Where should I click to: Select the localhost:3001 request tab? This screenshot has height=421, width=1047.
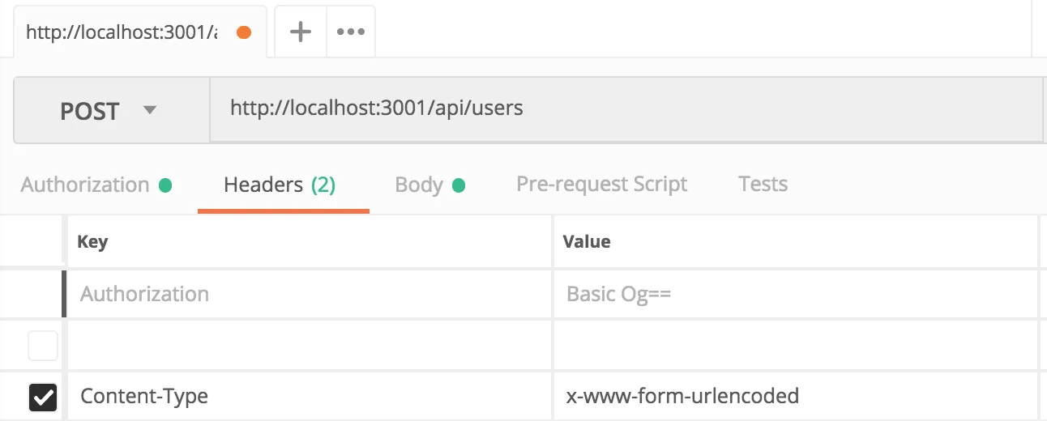(x=122, y=32)
